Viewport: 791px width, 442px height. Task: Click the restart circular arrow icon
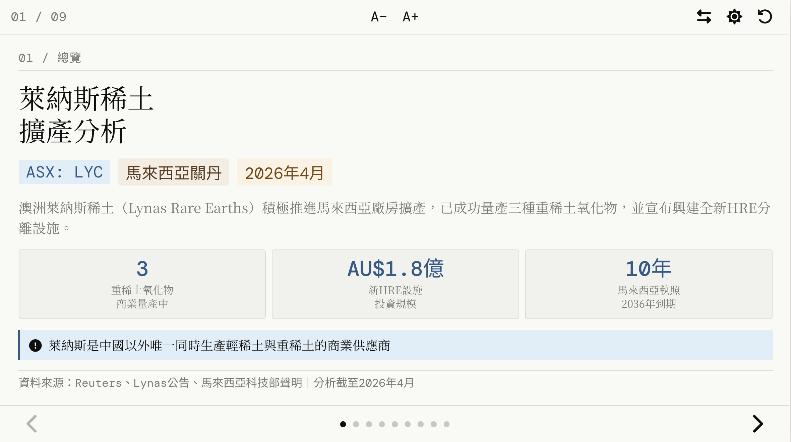pos(765,17)
